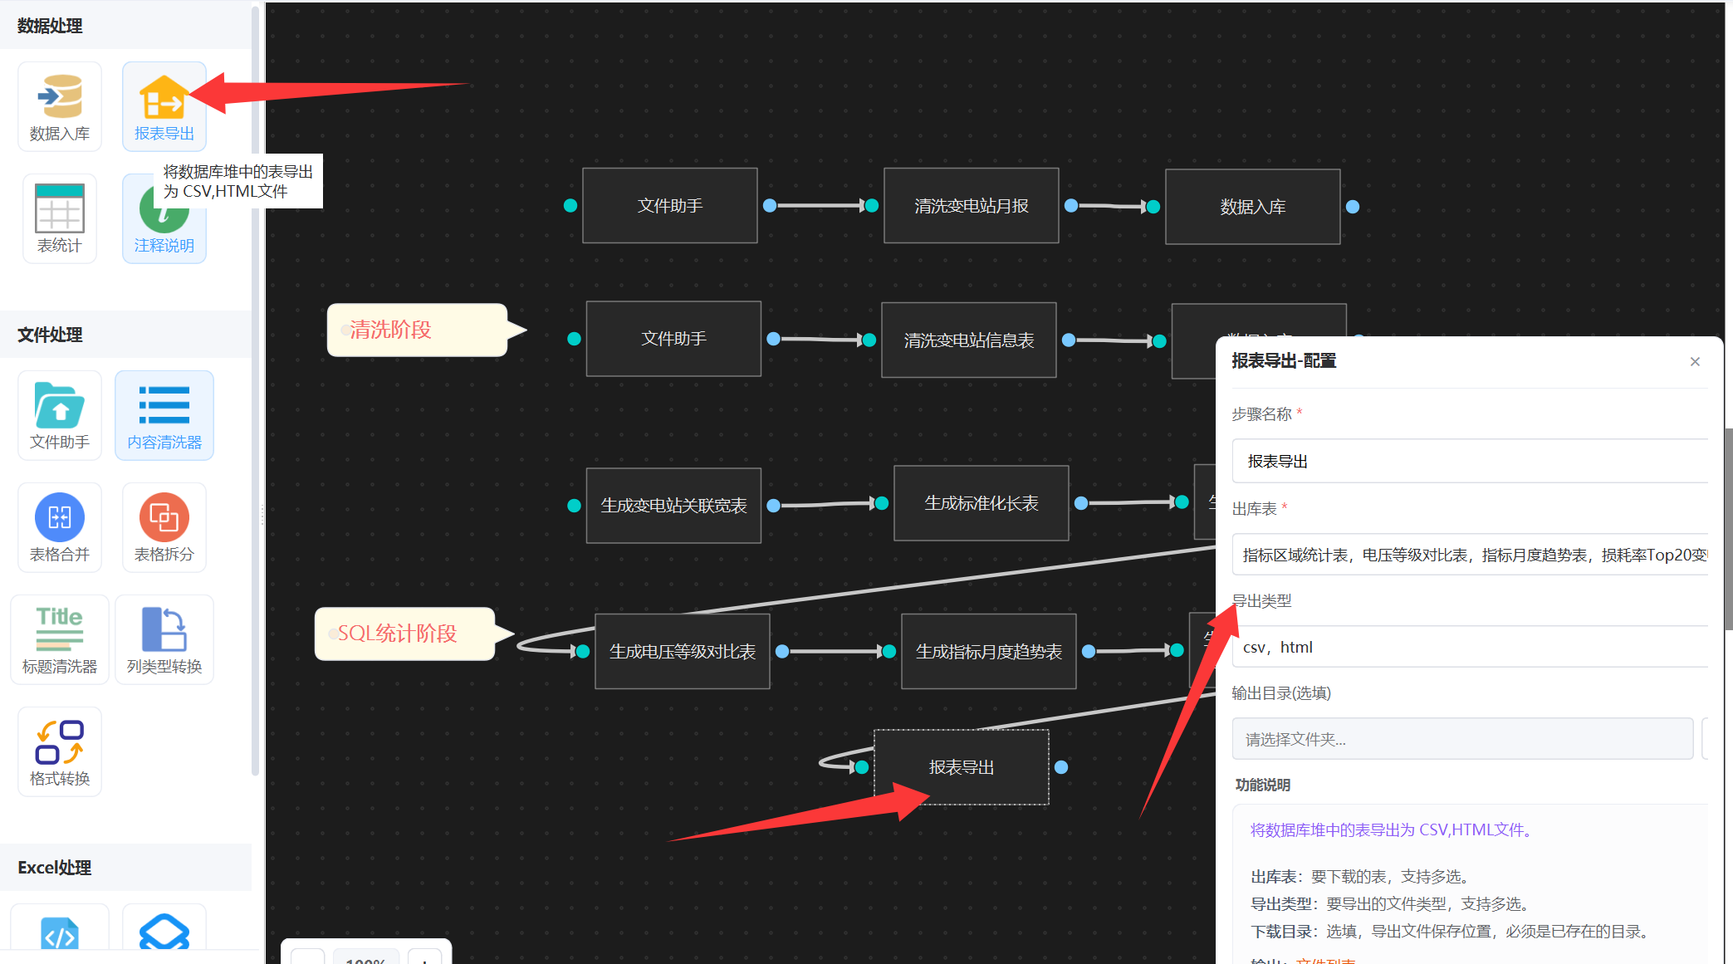Pick the 内容清洗器 component
The image size is (1733, 964).
164,415
